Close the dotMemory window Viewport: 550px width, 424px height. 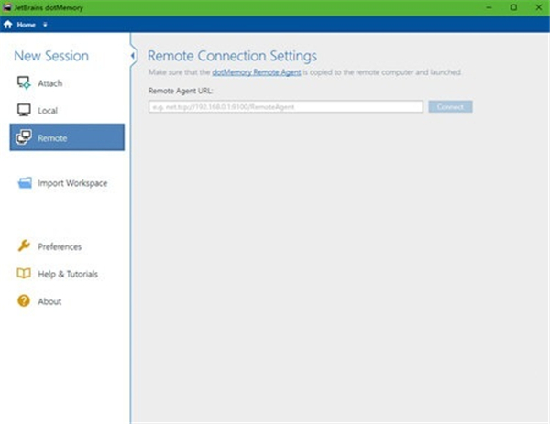point(537,7)
